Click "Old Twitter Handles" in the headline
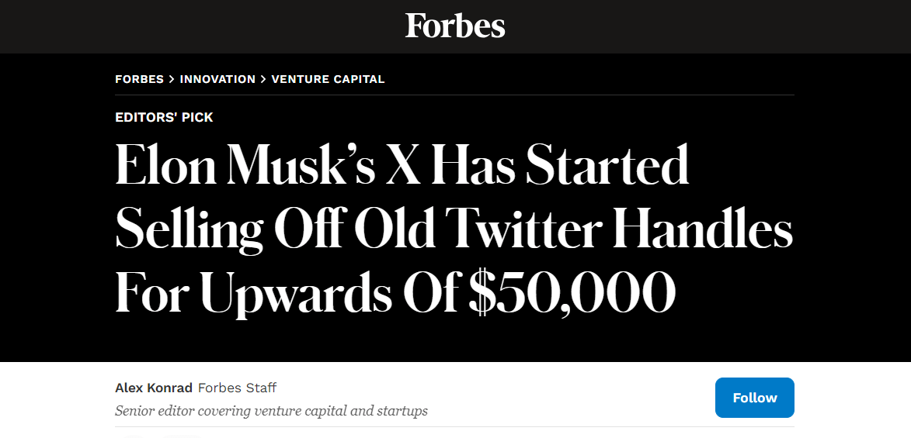This screenshot has height=438, width=911. click(x=573, y=229)
